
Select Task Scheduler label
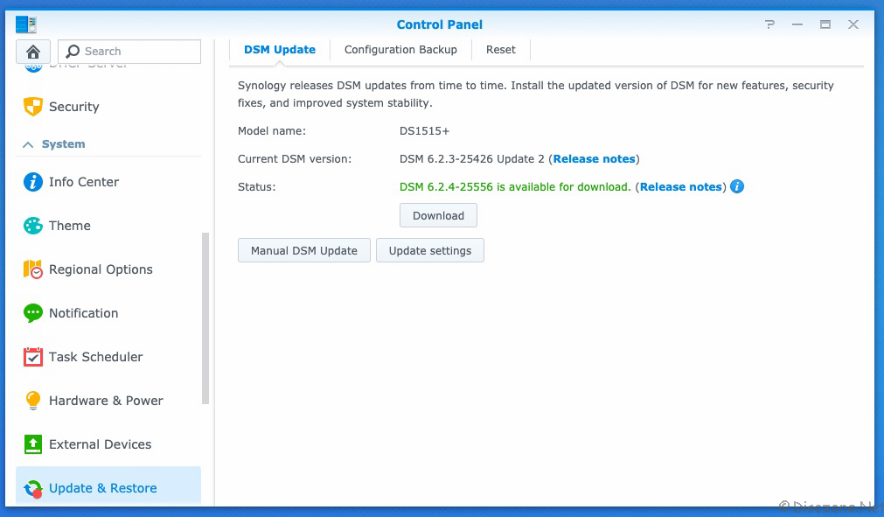pyautogui.click(x=96, y=357)
